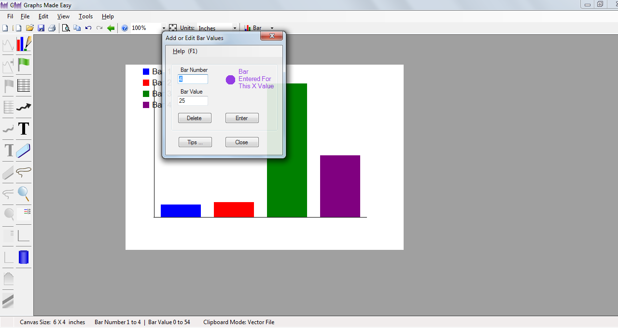Click the printer icon in the toolbar
Image resolution: width=618 pixels, height=328 pixels.
pyautogui.click(x=52, y=28)
